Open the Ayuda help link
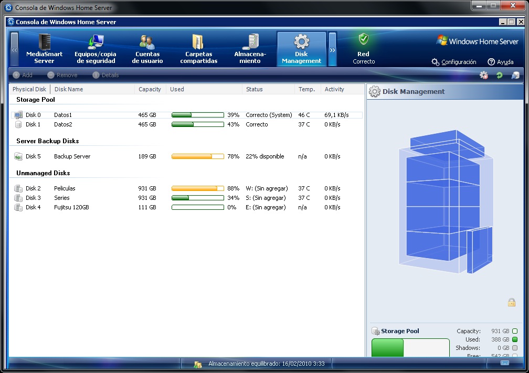The height and width of the screenshot is (373, 529). [x=500, y=62]
